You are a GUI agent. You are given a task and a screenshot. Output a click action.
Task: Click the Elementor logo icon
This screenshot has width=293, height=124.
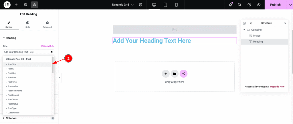click(7, 5)
